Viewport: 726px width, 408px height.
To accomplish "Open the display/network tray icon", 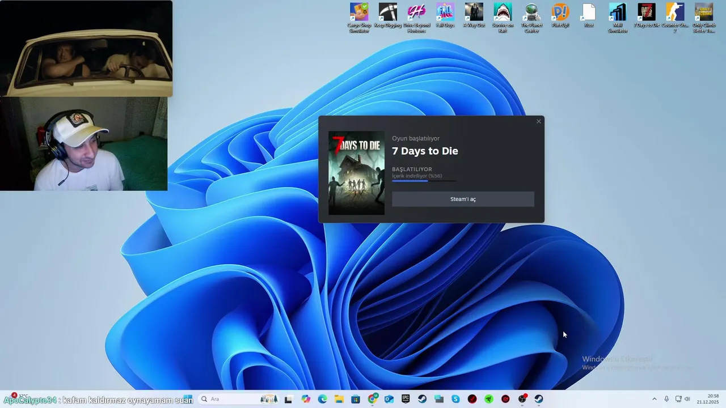I will pyautogui.click(x=678, y=399).
